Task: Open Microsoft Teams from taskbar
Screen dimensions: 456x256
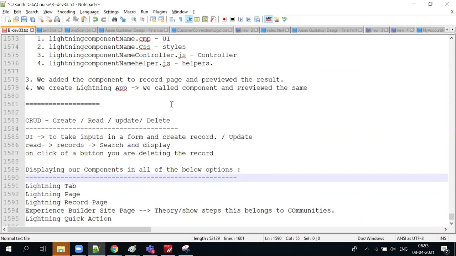Action: [x=150, y=249]
